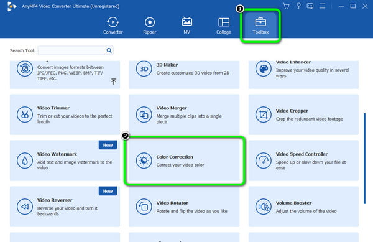Click the Video Cropper icon
373x242 pixels.
(264, 114)
